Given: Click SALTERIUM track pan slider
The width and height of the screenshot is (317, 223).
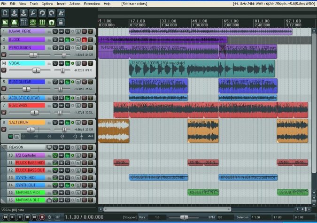Looking at the screenshot, I should point(64,130).
